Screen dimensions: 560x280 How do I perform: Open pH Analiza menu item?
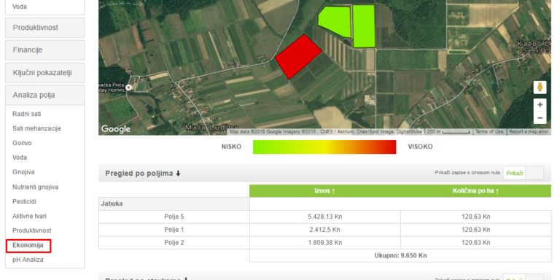click(x=28, y=260)
